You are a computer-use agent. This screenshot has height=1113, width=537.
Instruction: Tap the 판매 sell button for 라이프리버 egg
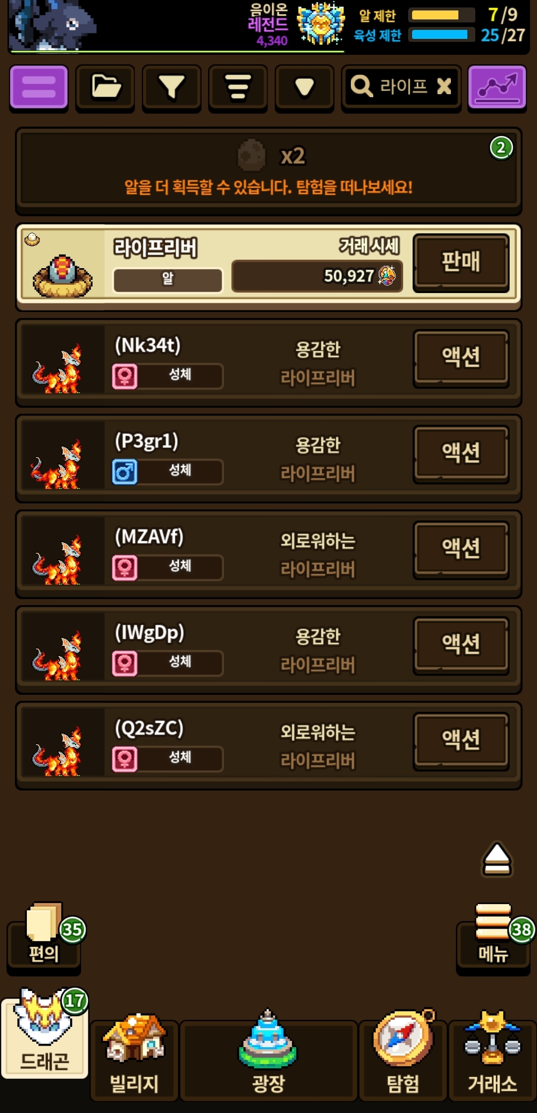[x=461, y=262]
